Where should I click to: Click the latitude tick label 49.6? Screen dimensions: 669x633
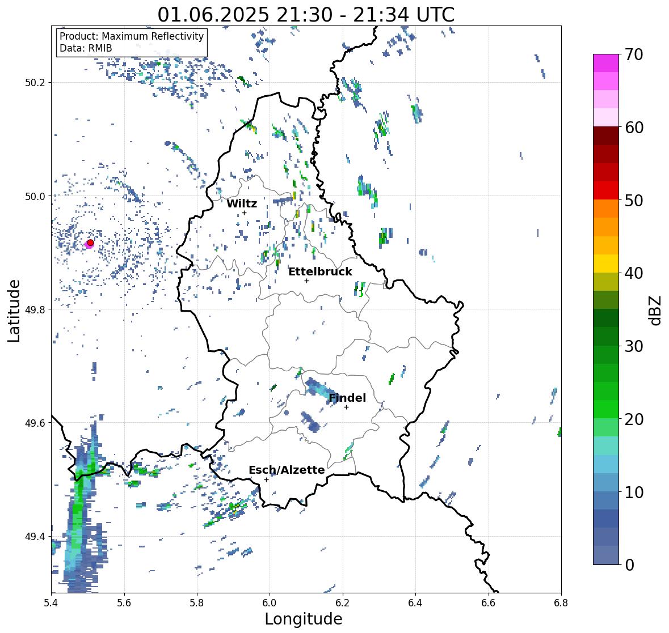35,423
